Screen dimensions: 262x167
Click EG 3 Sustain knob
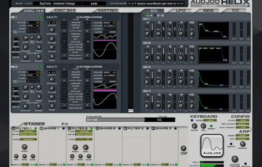click(169, 82)
